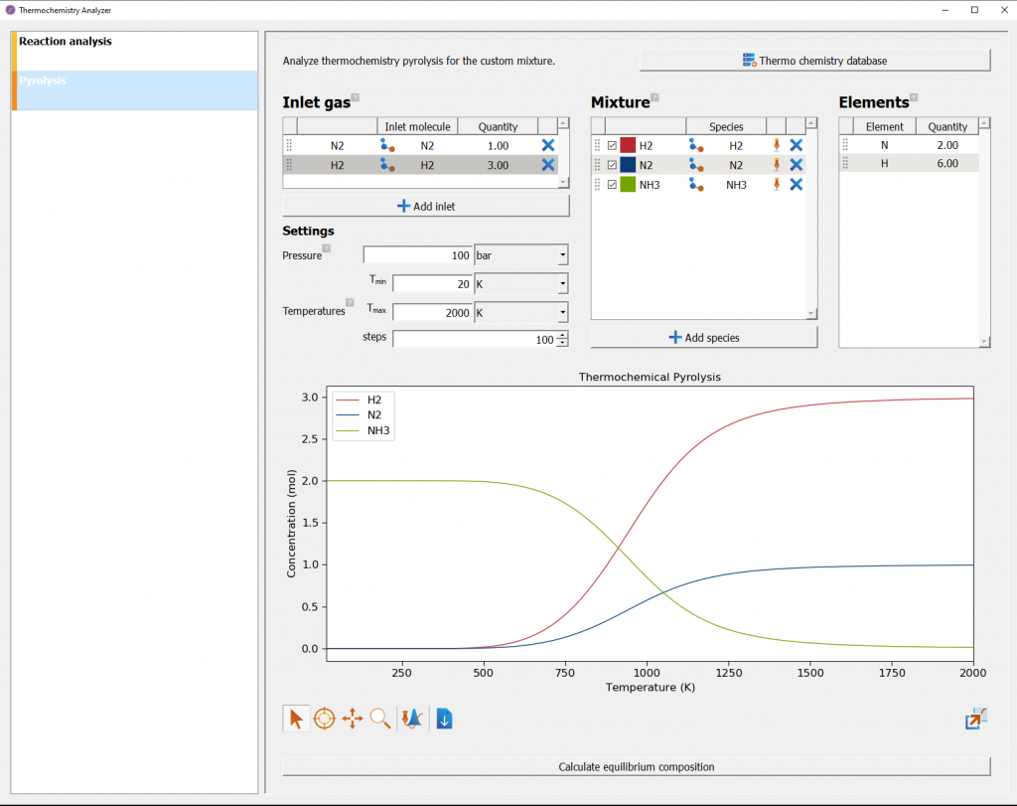Click drag handle of NH3 mixture row
This screenshot has height=806, width=1017.
(x=597, y=185)
